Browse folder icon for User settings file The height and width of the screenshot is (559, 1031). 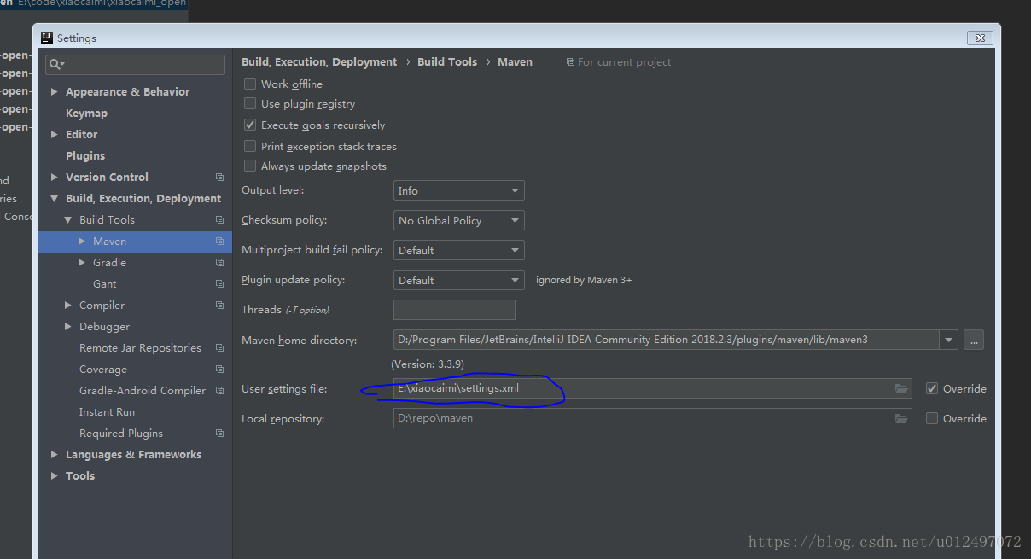(x=901, y=389)
